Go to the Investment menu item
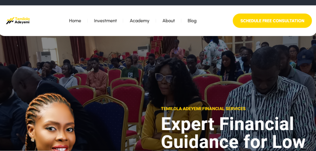 click(x=105, y=21)
